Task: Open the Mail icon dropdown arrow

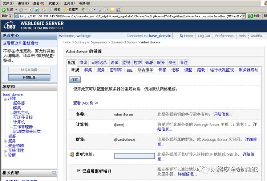Action: click(95, 10)
